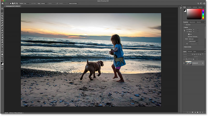Screen dimensions: 208x116
Task: Select the Type tool
Action: [2, 47]
